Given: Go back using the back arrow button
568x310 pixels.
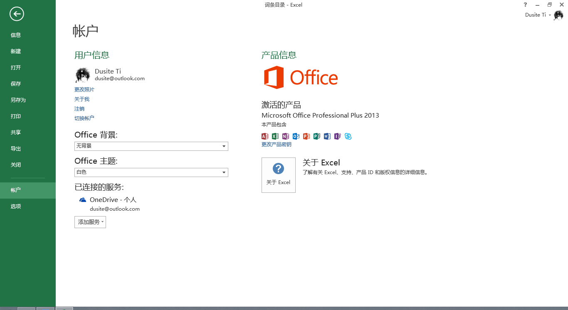Looking at the screenshot, I should coord(17,14).
